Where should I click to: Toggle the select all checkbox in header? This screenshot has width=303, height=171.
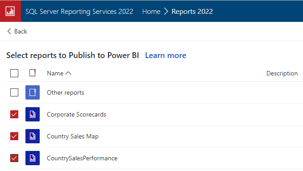point(14,73)
